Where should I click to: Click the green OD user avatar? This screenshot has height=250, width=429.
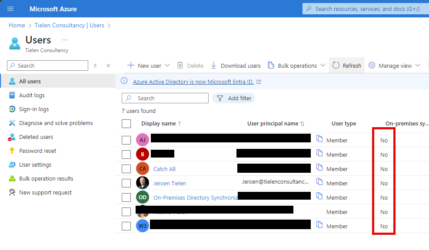[143, 197]
